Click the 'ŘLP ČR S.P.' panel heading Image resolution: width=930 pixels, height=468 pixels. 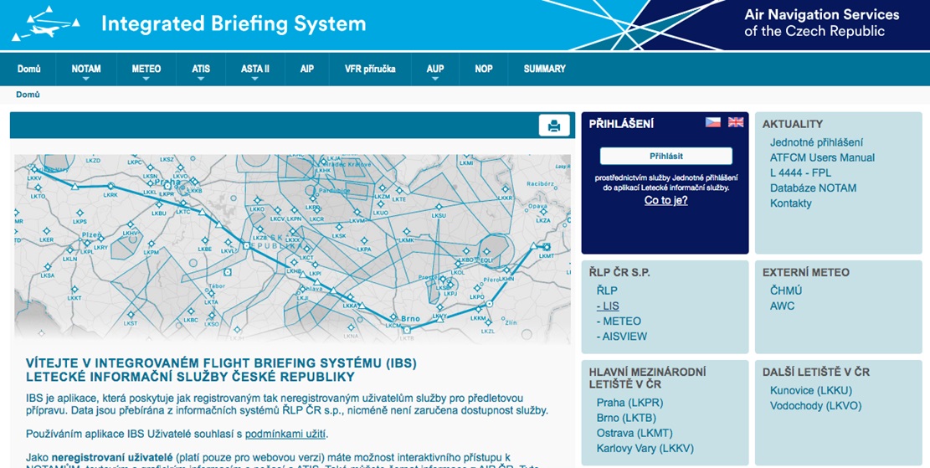tap(619, 273)
